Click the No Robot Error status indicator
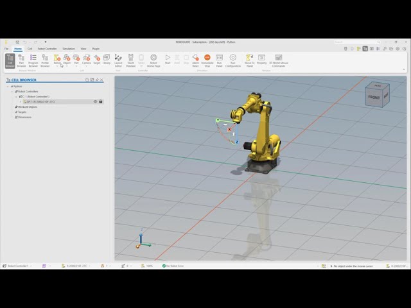 (173, 266)
